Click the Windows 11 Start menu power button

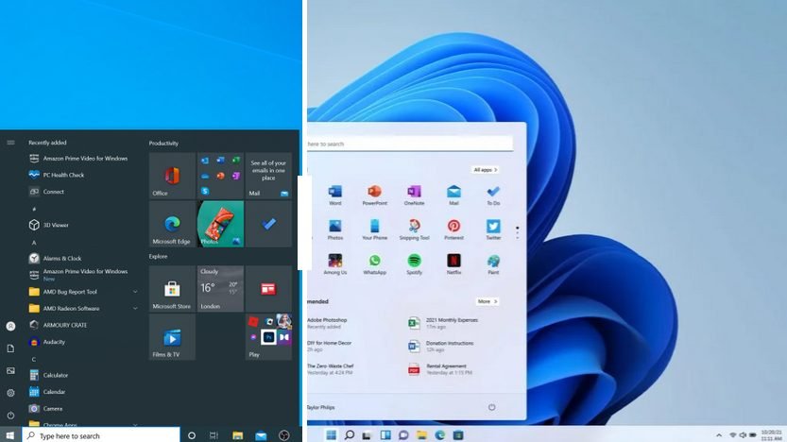click(492, 407)
